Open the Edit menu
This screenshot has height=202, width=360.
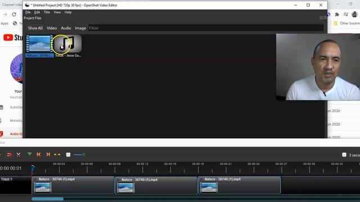coord(37,12)
